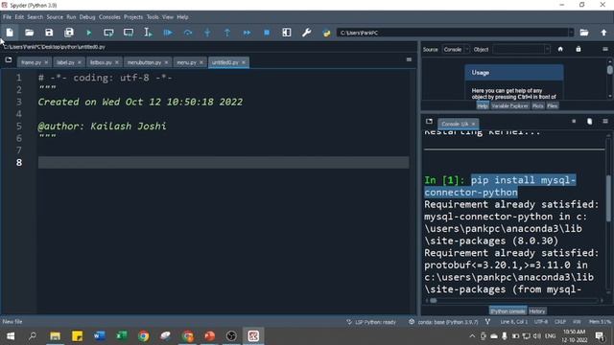Open the Source menu

[x=55, y=17]
